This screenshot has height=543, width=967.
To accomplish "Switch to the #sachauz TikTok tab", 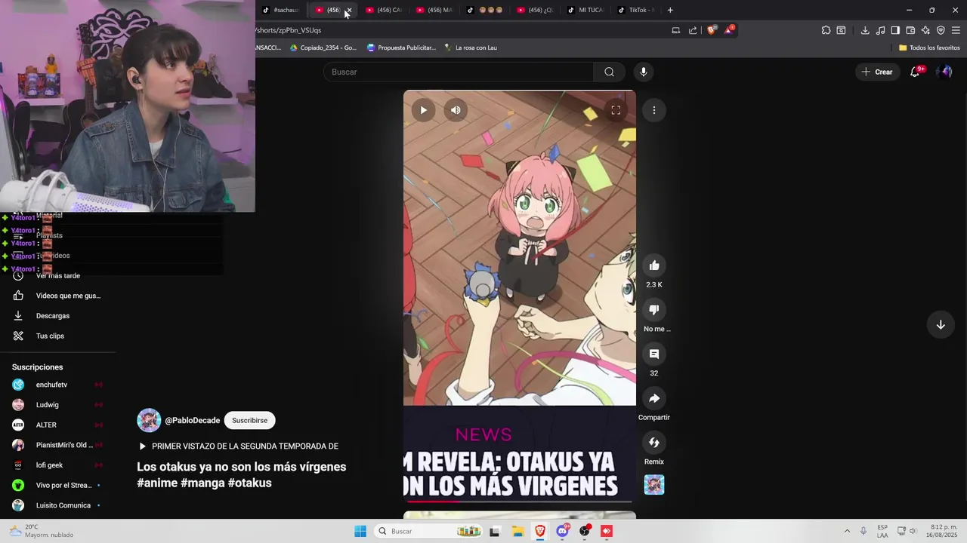I will tap(282, 10).
